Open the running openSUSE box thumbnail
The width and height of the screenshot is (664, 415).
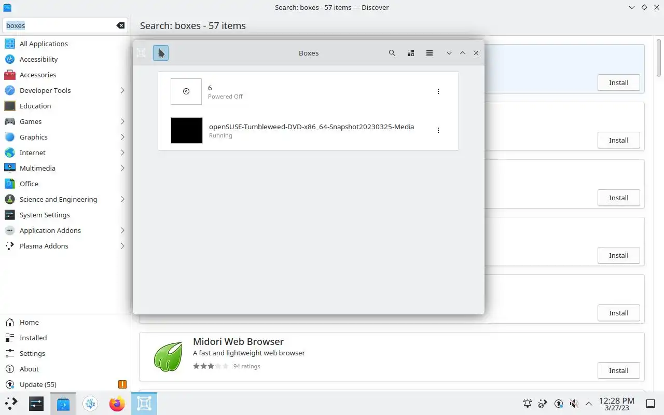[x=187, y=130]
